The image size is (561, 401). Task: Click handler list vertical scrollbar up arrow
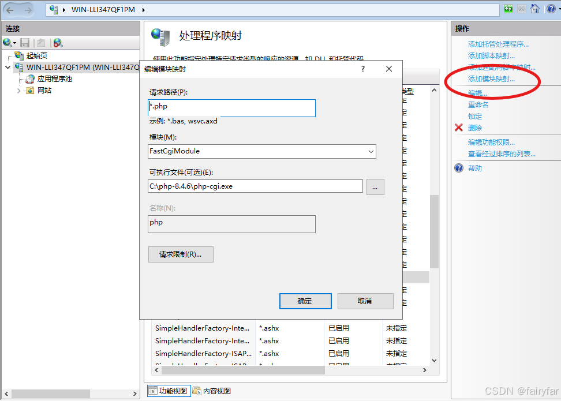[x=434, y=90]
